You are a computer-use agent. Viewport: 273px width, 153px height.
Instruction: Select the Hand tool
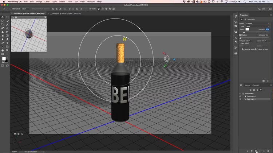[x=3, y=50]
